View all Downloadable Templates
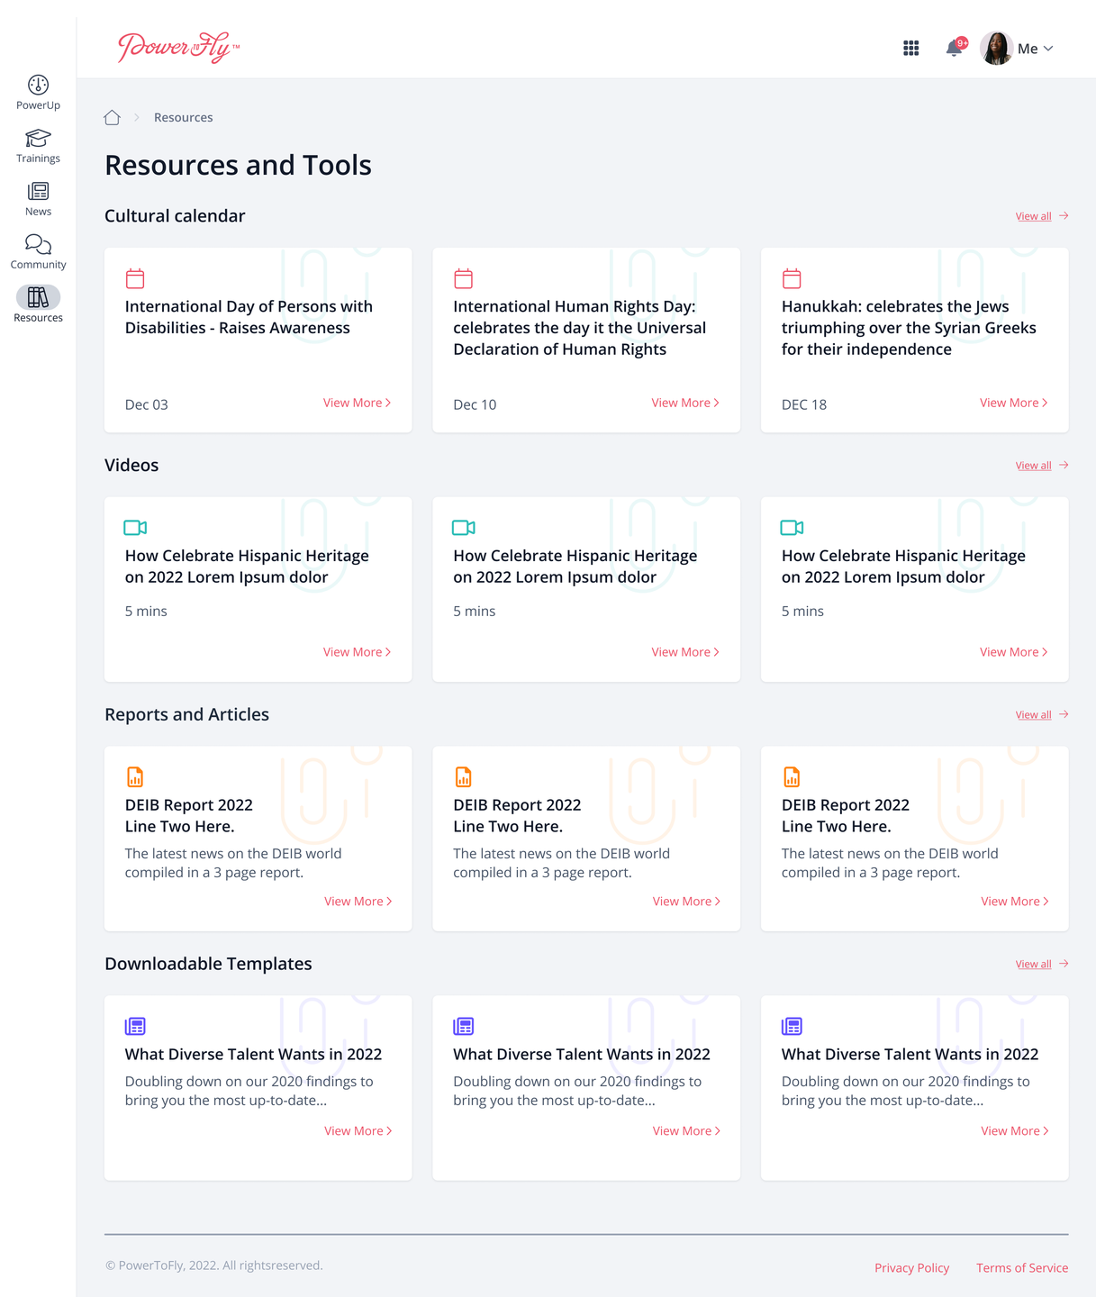The height and width of the screenshot is (1297, 1096). pyautogui.click(x=1041, y=965)
